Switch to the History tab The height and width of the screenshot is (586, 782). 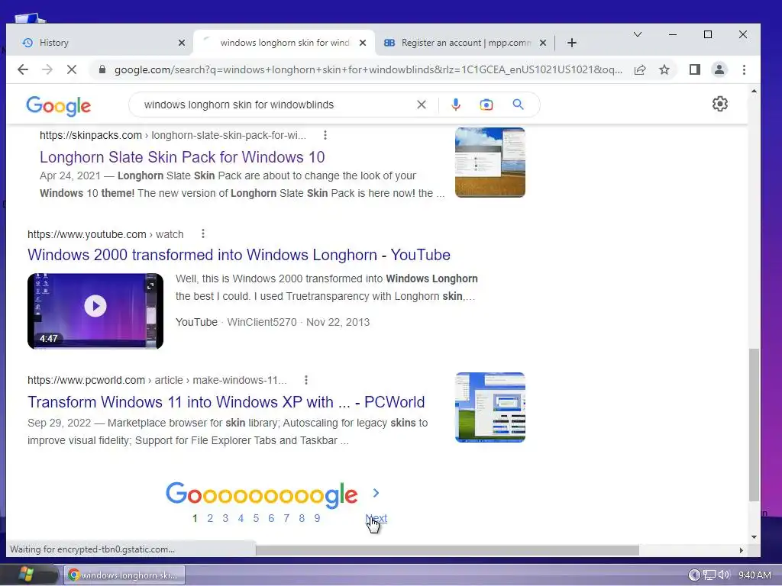point(100,43)
